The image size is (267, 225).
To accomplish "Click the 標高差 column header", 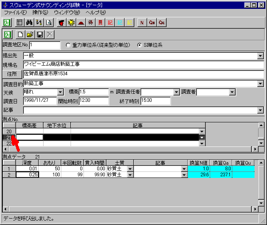I will click(x=29, y=126).
